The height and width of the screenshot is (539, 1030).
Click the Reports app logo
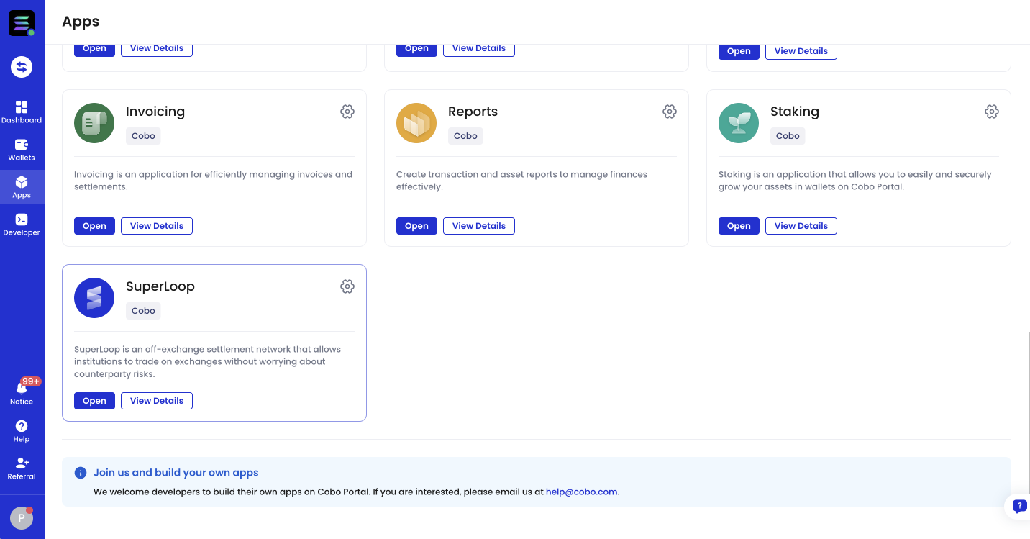click(x=416, y=123)
